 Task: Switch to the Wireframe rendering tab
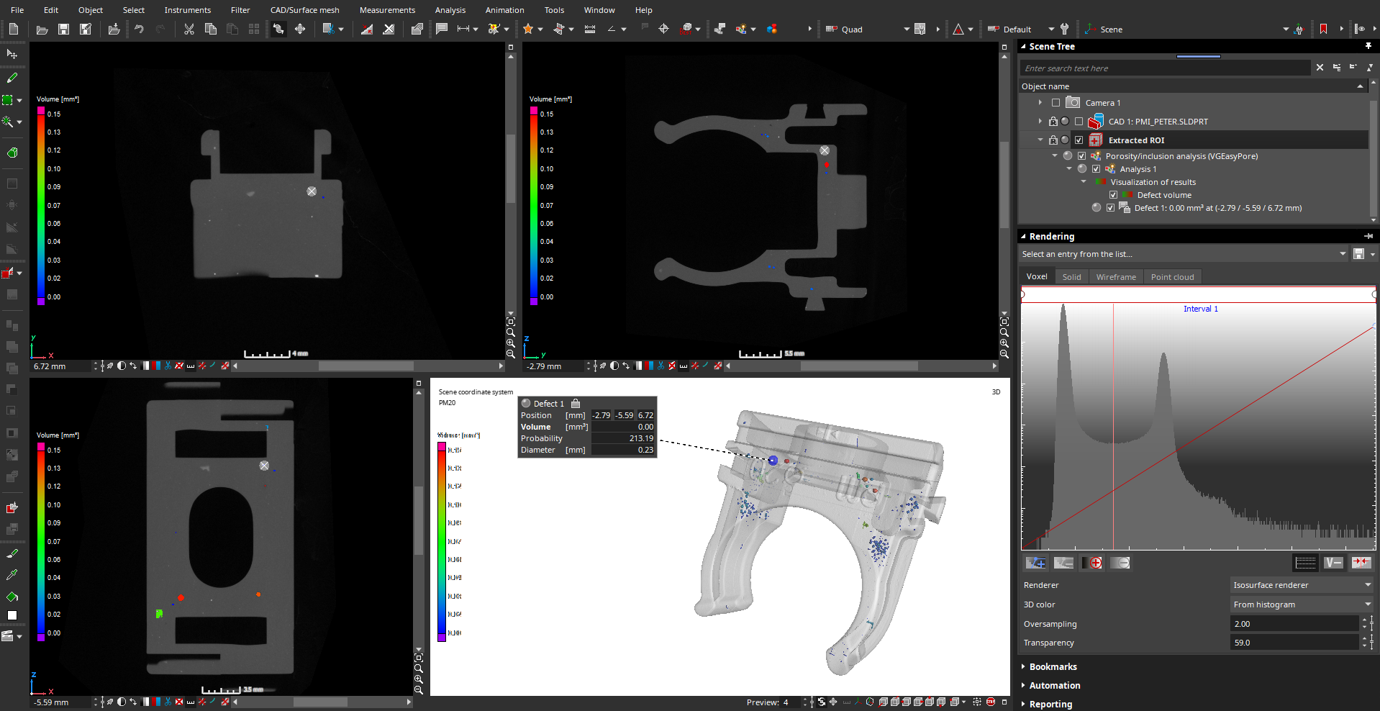(x=1115, y=277)
